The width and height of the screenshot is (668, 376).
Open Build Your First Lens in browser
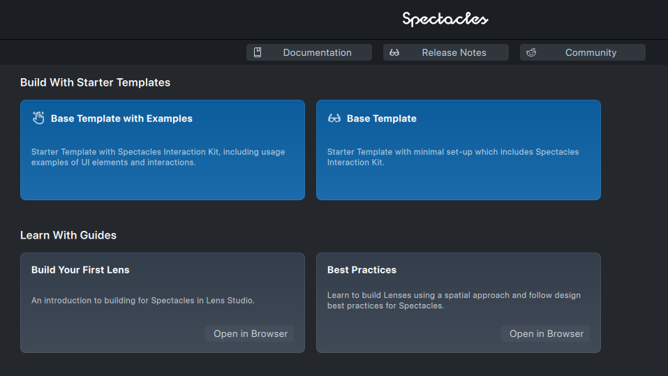pos(250,333)
